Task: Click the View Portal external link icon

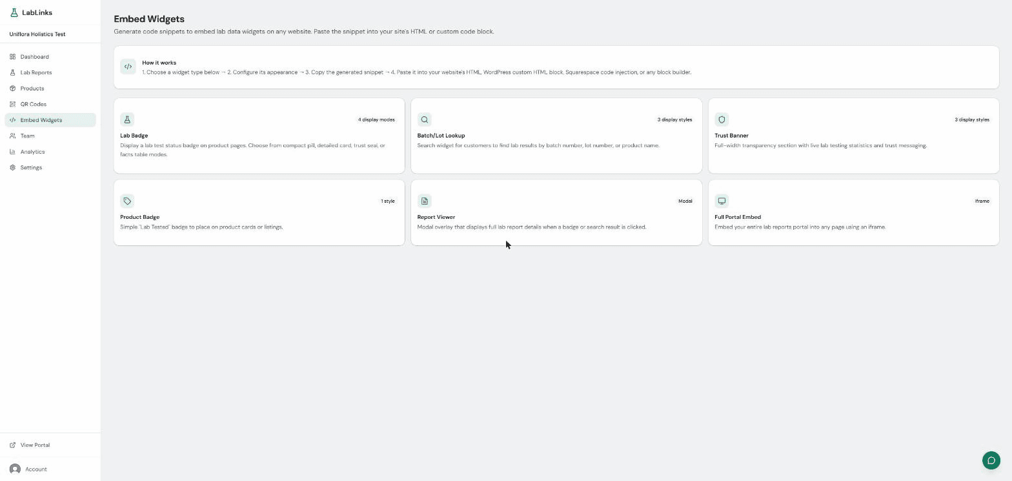Action: (x=12, y=445)
